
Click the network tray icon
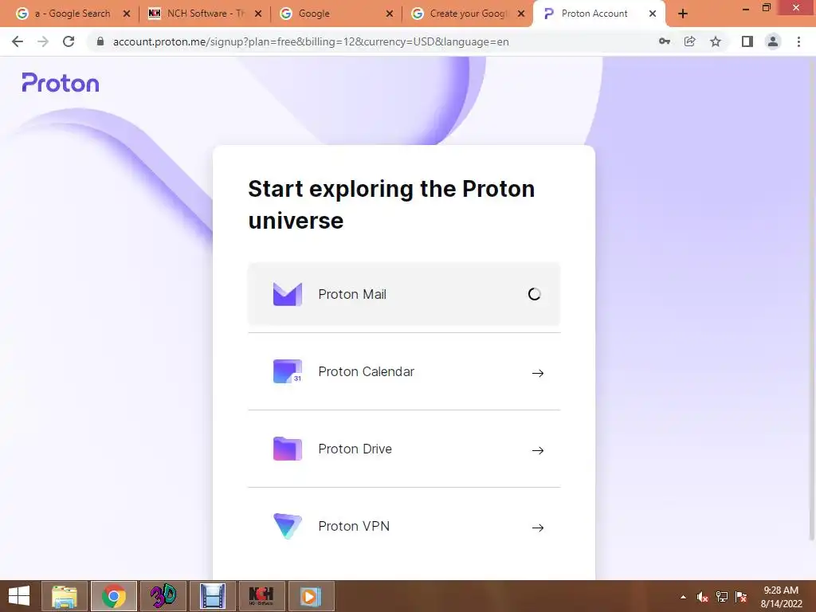[722, 597]
